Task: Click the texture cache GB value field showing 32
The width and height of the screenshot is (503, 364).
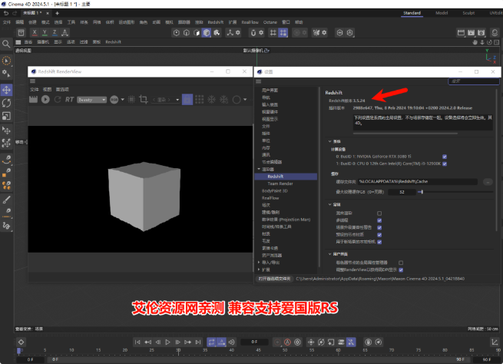Action: pyautogui.click(x=402, y=192)
